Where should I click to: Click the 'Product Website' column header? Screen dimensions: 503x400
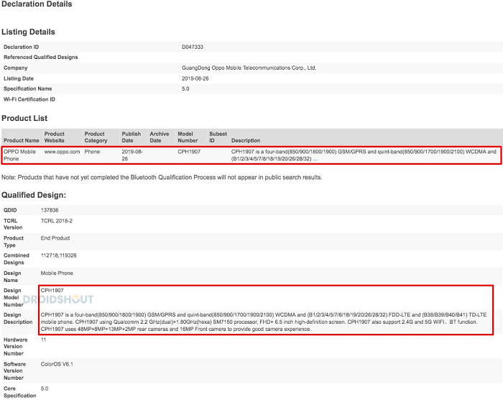coord(54,137)
